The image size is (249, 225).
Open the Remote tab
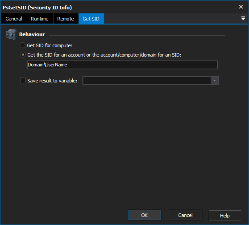click(66, 19)
